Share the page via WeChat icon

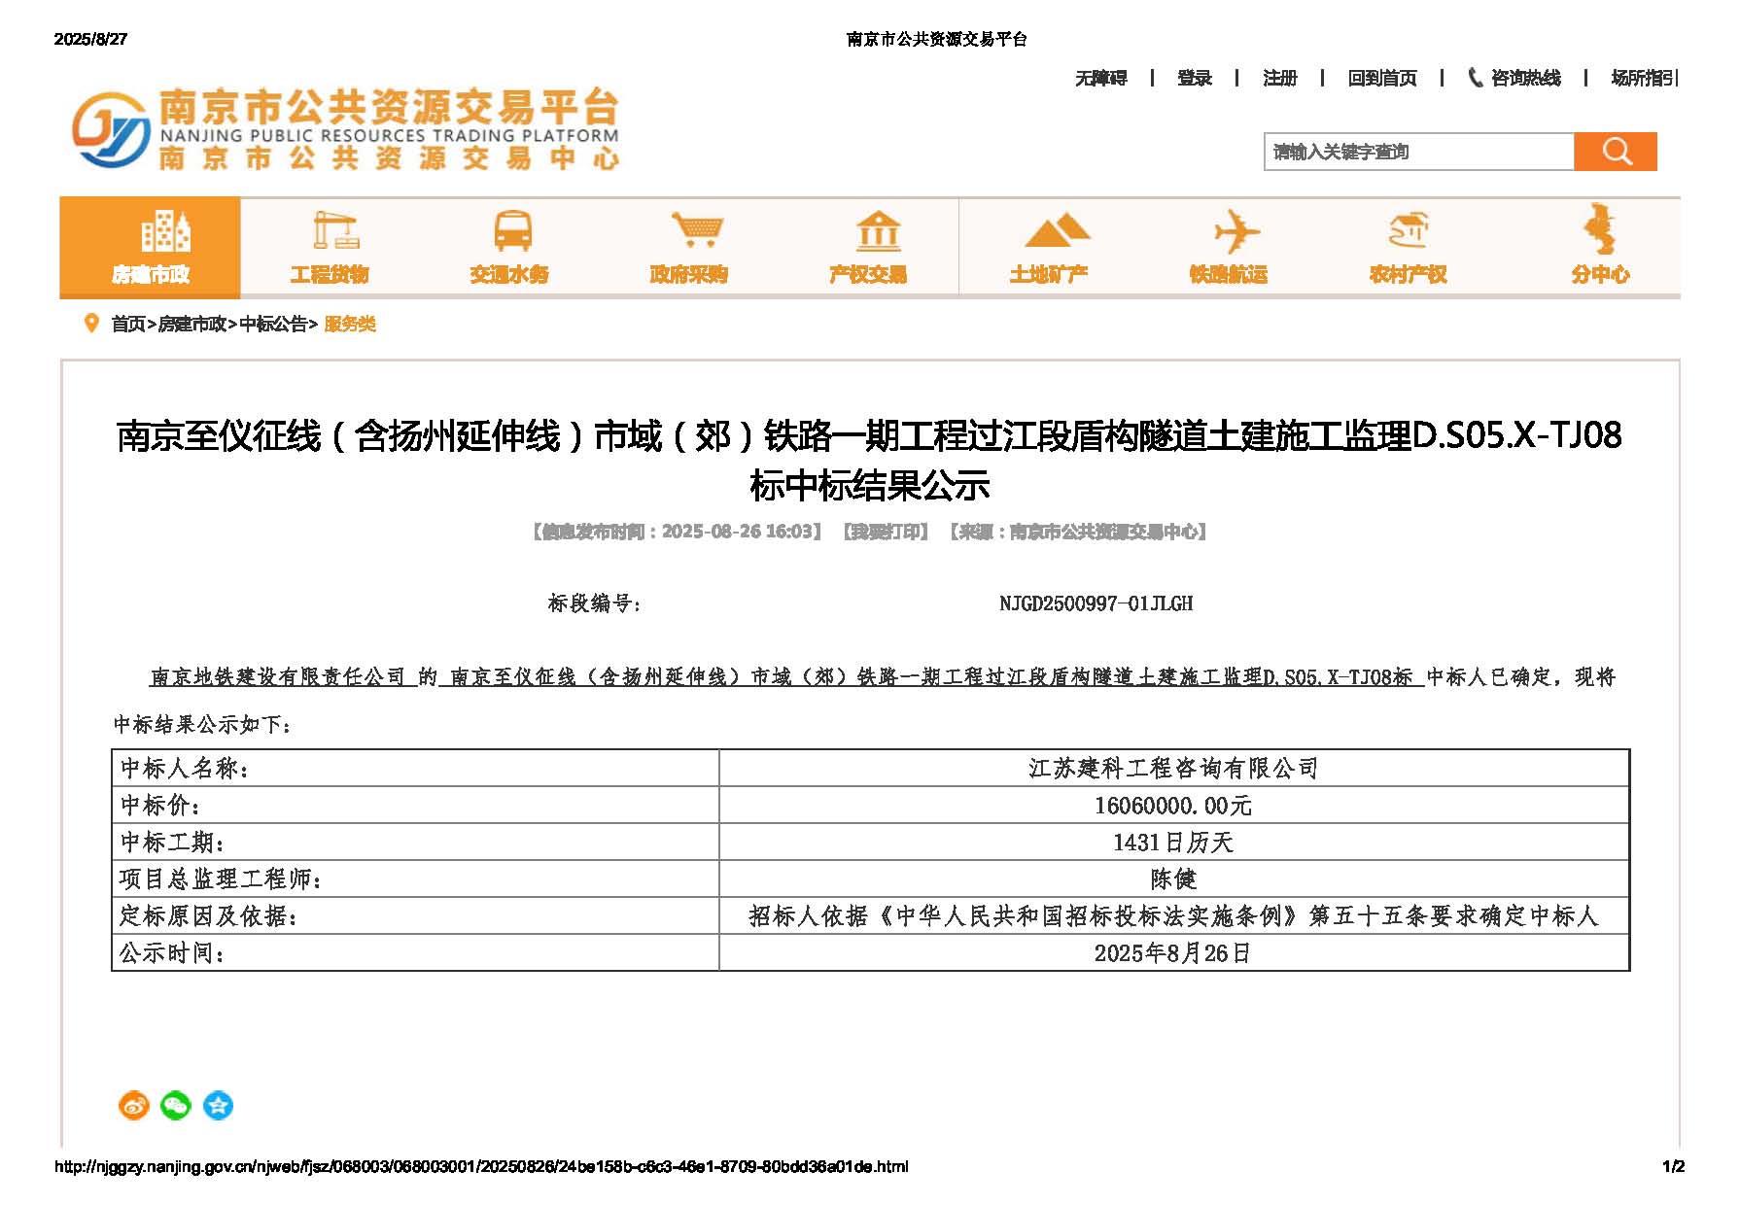point(176,1105)
